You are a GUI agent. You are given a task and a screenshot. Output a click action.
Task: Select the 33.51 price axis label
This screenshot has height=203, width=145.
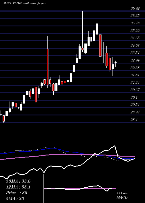135,53
